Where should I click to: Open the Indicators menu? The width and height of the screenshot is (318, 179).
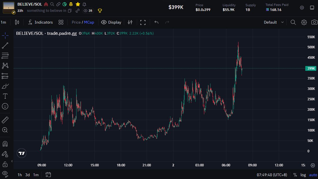pos(40,22)
